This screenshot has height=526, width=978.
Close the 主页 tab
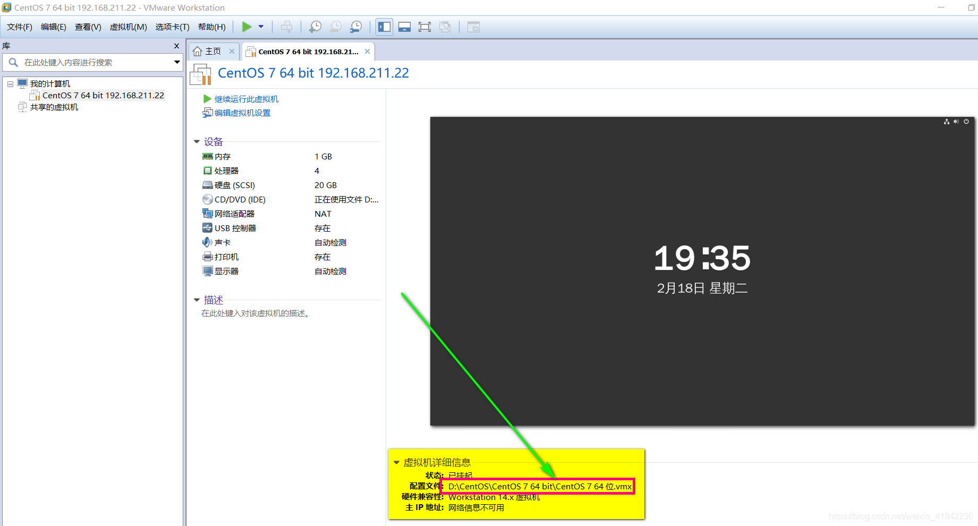click(232, 51)
